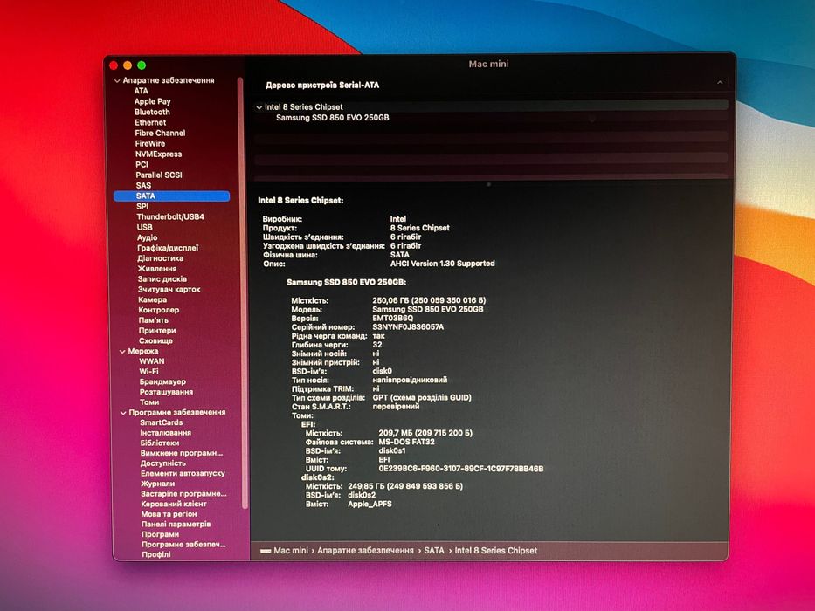The height and width of the screenshot is (611, 815).
Task: Toggle the sort chevron in the device tree header
Action: click(x=720, y=83)
